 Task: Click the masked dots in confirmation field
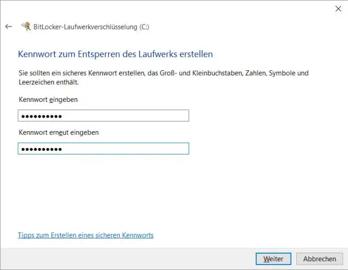(x=41, y=149)
